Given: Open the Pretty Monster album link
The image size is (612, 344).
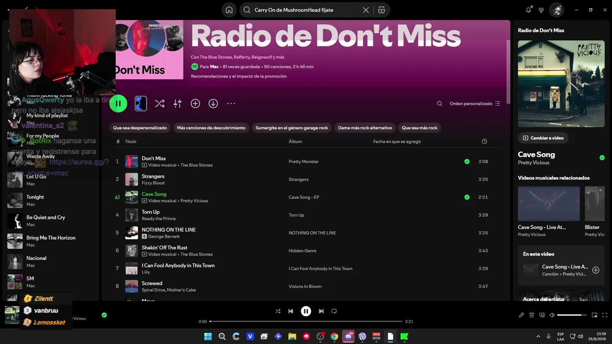Looking at the screenshot, I should (x=304, y=161).
